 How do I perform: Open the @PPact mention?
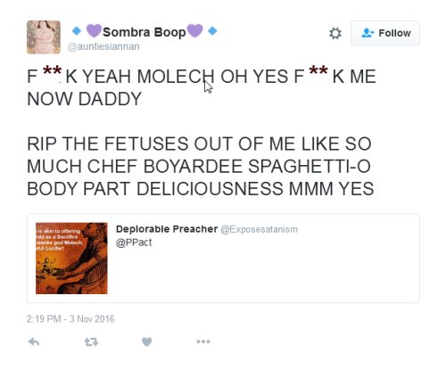point(134,243)
